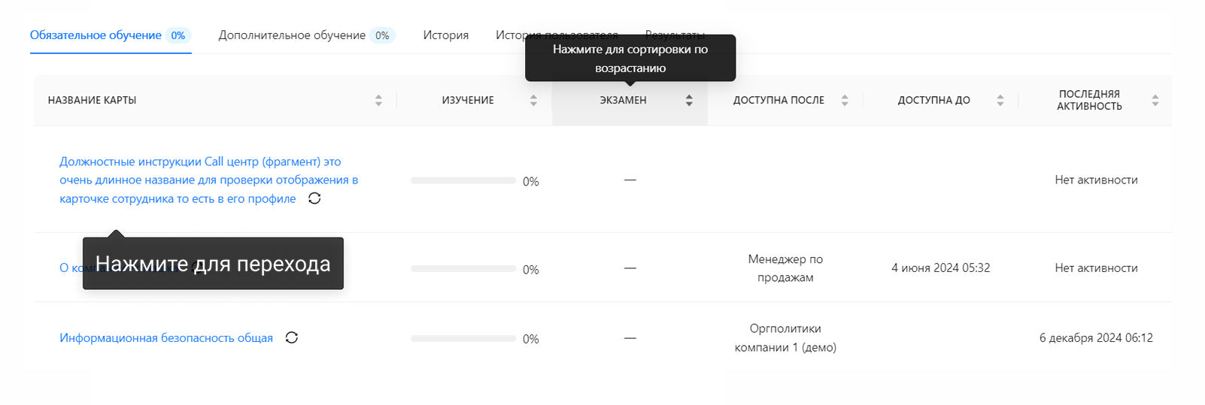Click progress bar of the Call центр row
Image resolution: width=1205 pixels, height=405 pixels.
(x=463, y=180)
